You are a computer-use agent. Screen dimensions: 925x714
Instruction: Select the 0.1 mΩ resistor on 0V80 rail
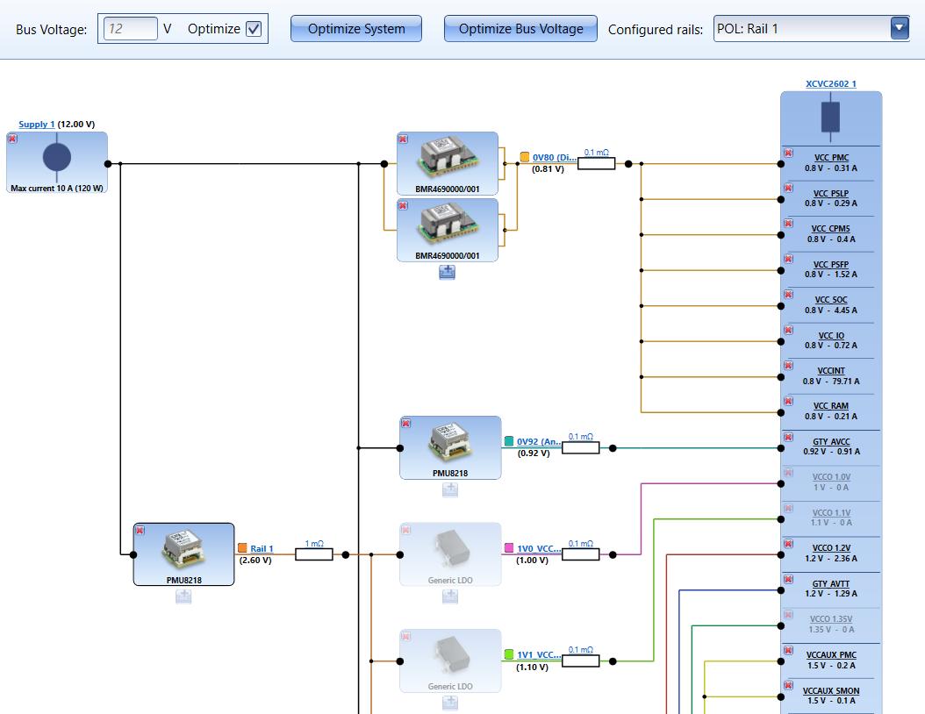click(596, 163)
